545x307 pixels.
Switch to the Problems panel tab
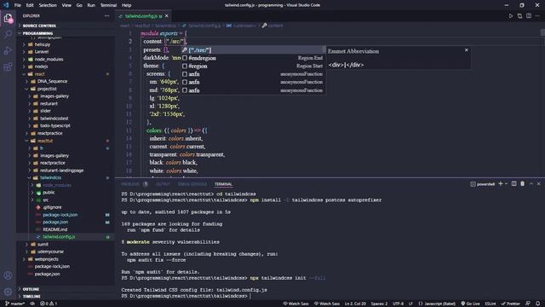(130, 184)
